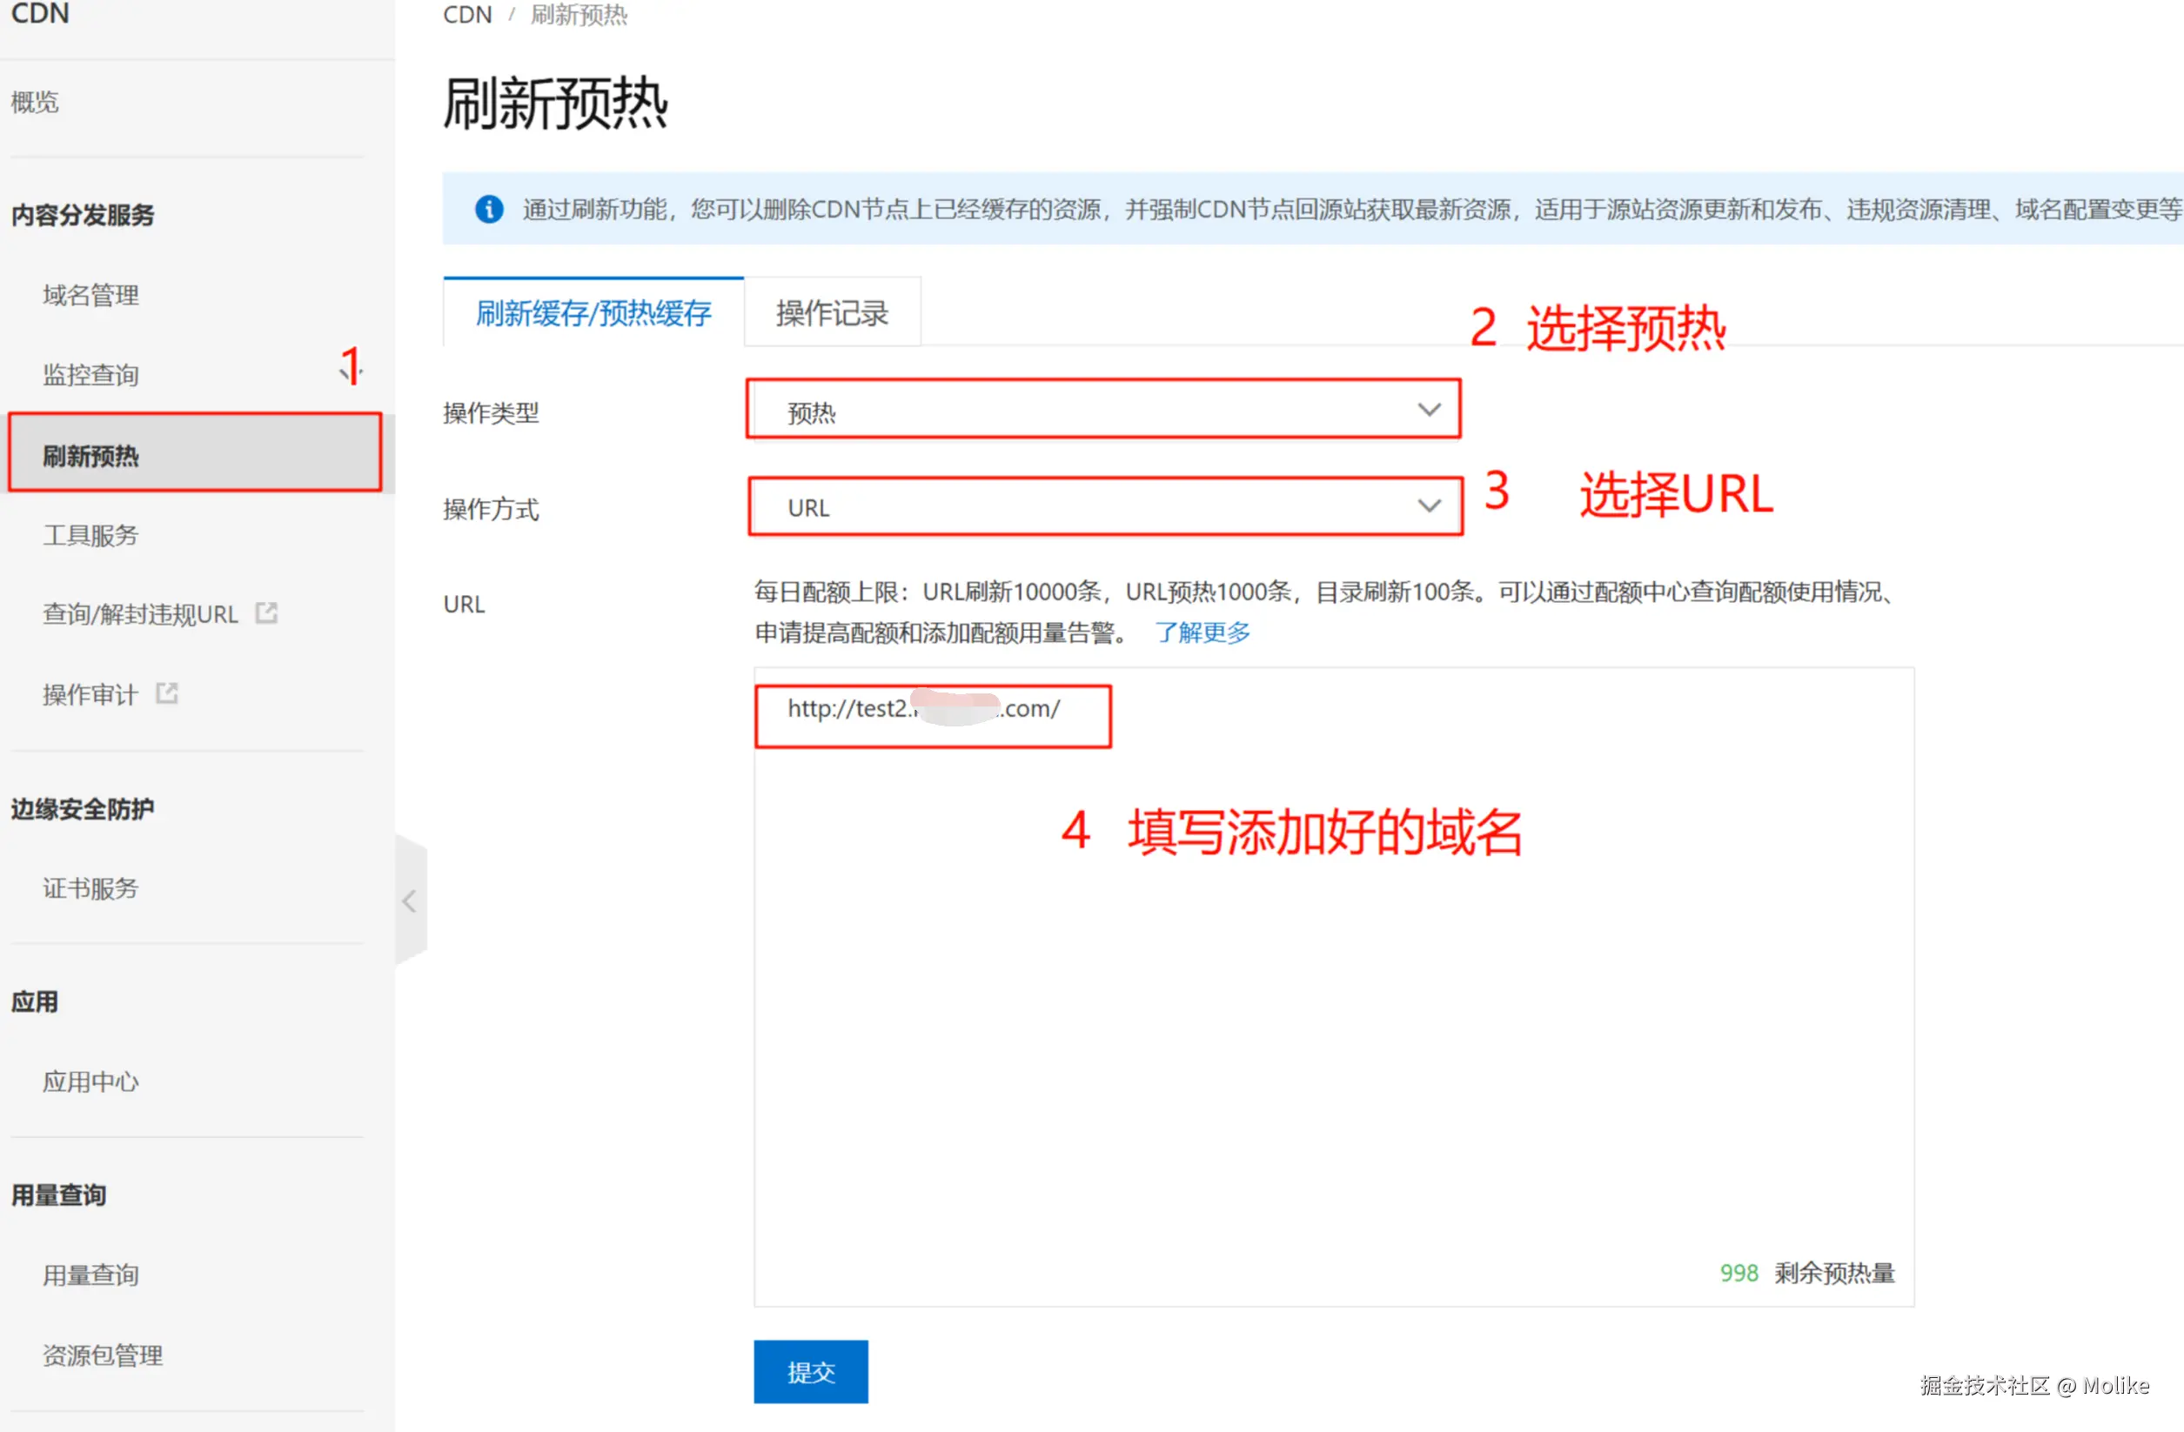
Task: Click inside the URL text area
Action: tap(1330, 1009)
